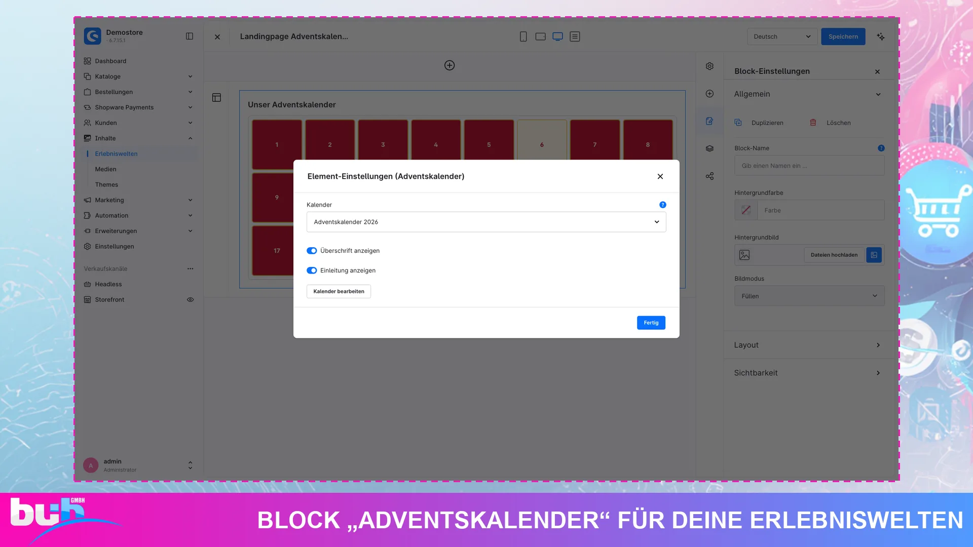Screen dimensions: 973x547
Task: Click the section layout icon left of block
Action: click(216, 98)
